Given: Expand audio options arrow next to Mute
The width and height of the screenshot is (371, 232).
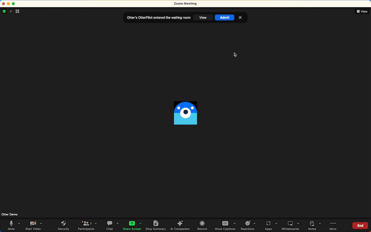Looking at the screenshot, I should (19, 223).
